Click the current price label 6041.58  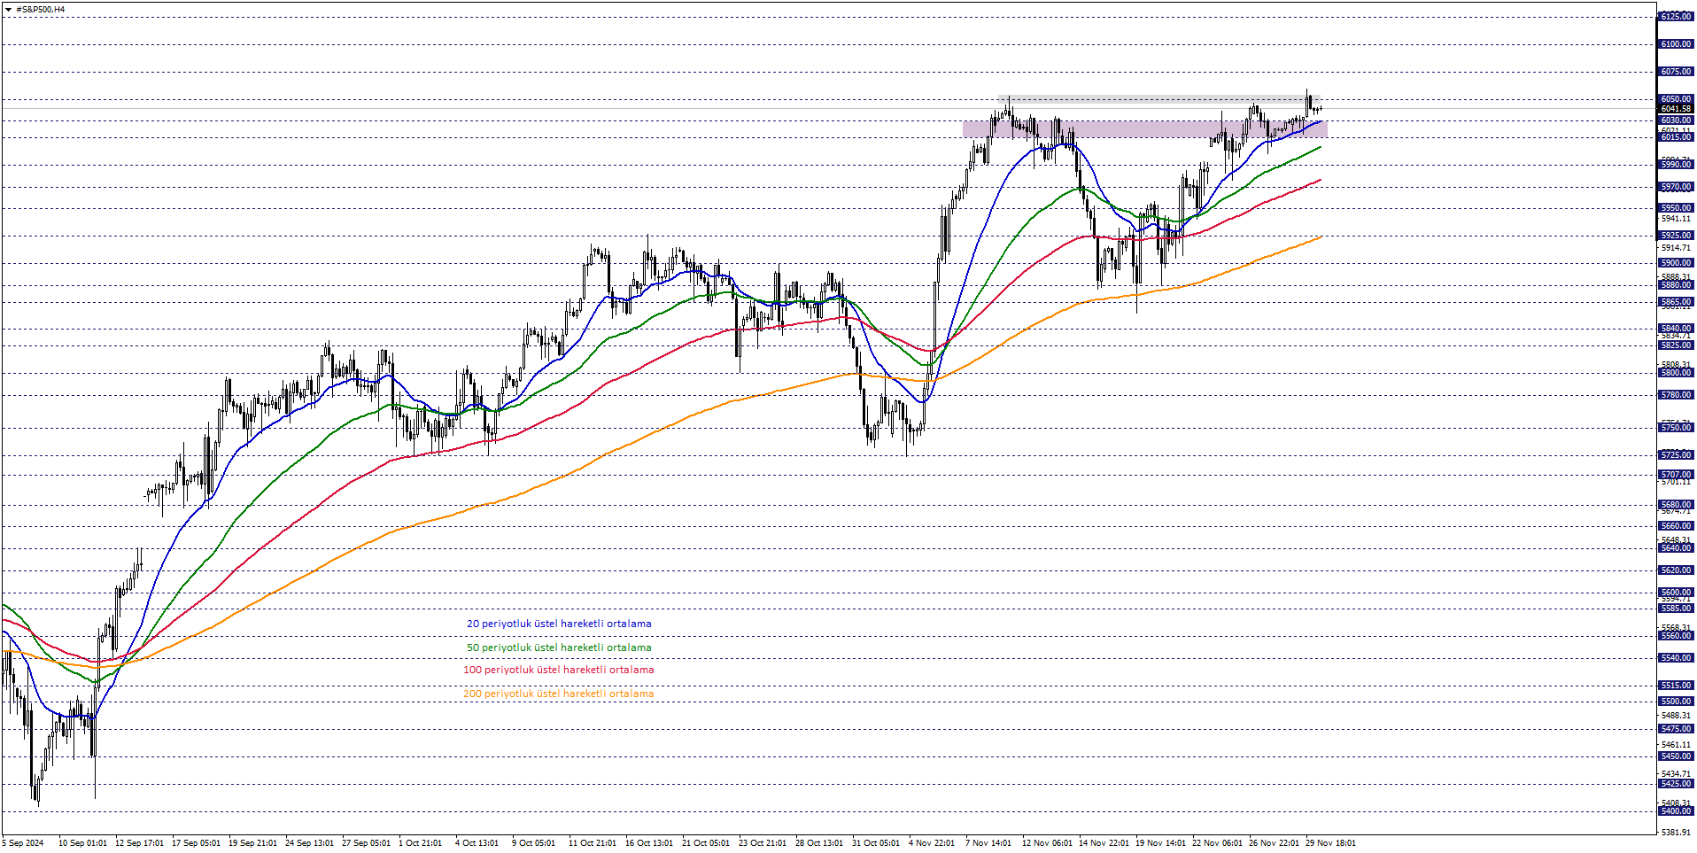pos(1676,109)
